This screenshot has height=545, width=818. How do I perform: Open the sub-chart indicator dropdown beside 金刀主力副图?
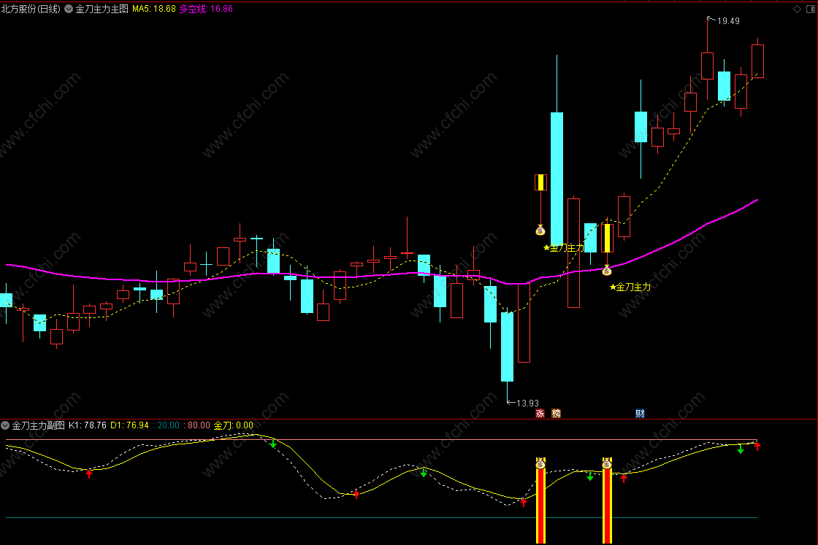click(5, 425)
